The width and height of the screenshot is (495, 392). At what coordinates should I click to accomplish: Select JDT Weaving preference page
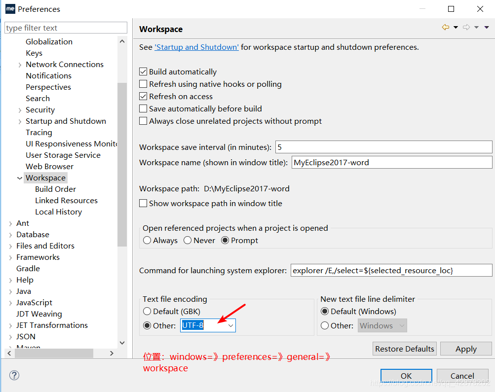tap(39, 314)
